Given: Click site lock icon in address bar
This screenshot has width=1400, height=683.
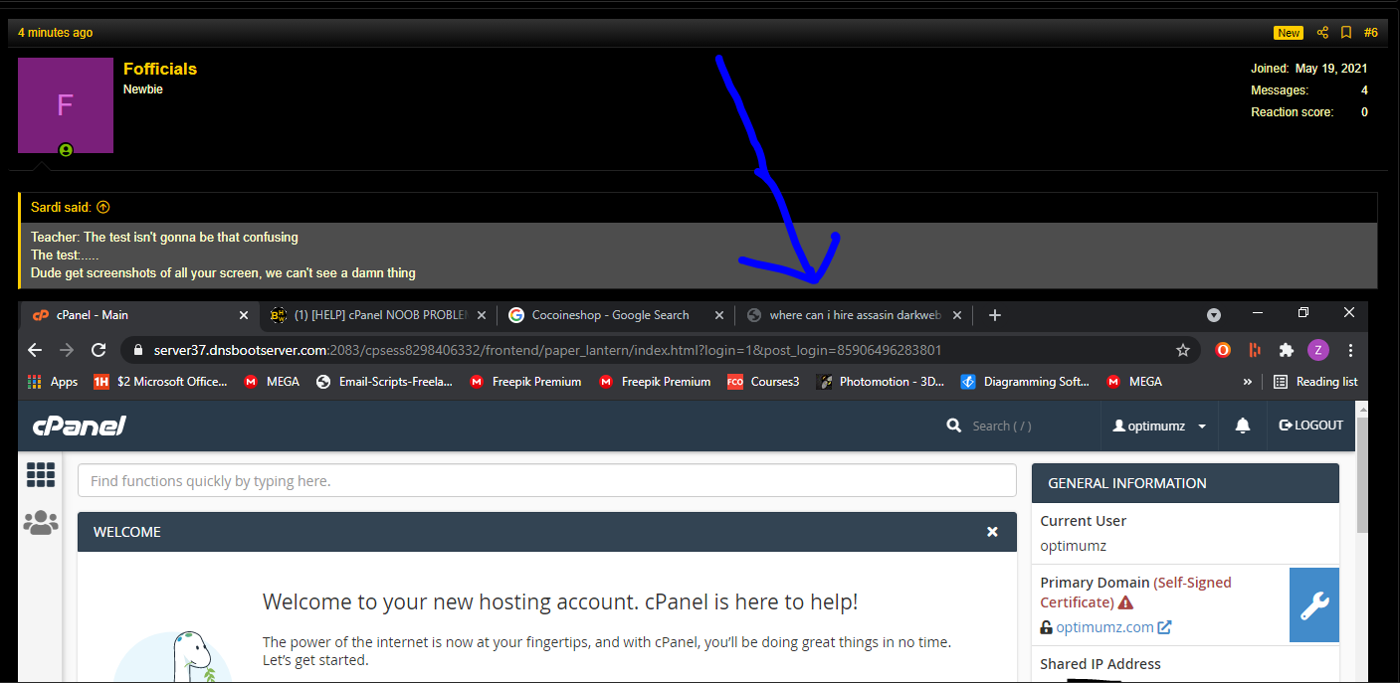Looking at the screenshot, I should [137, 350].
